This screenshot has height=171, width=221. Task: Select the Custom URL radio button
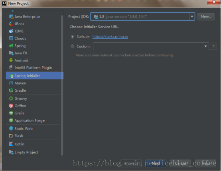coord(73,46)
